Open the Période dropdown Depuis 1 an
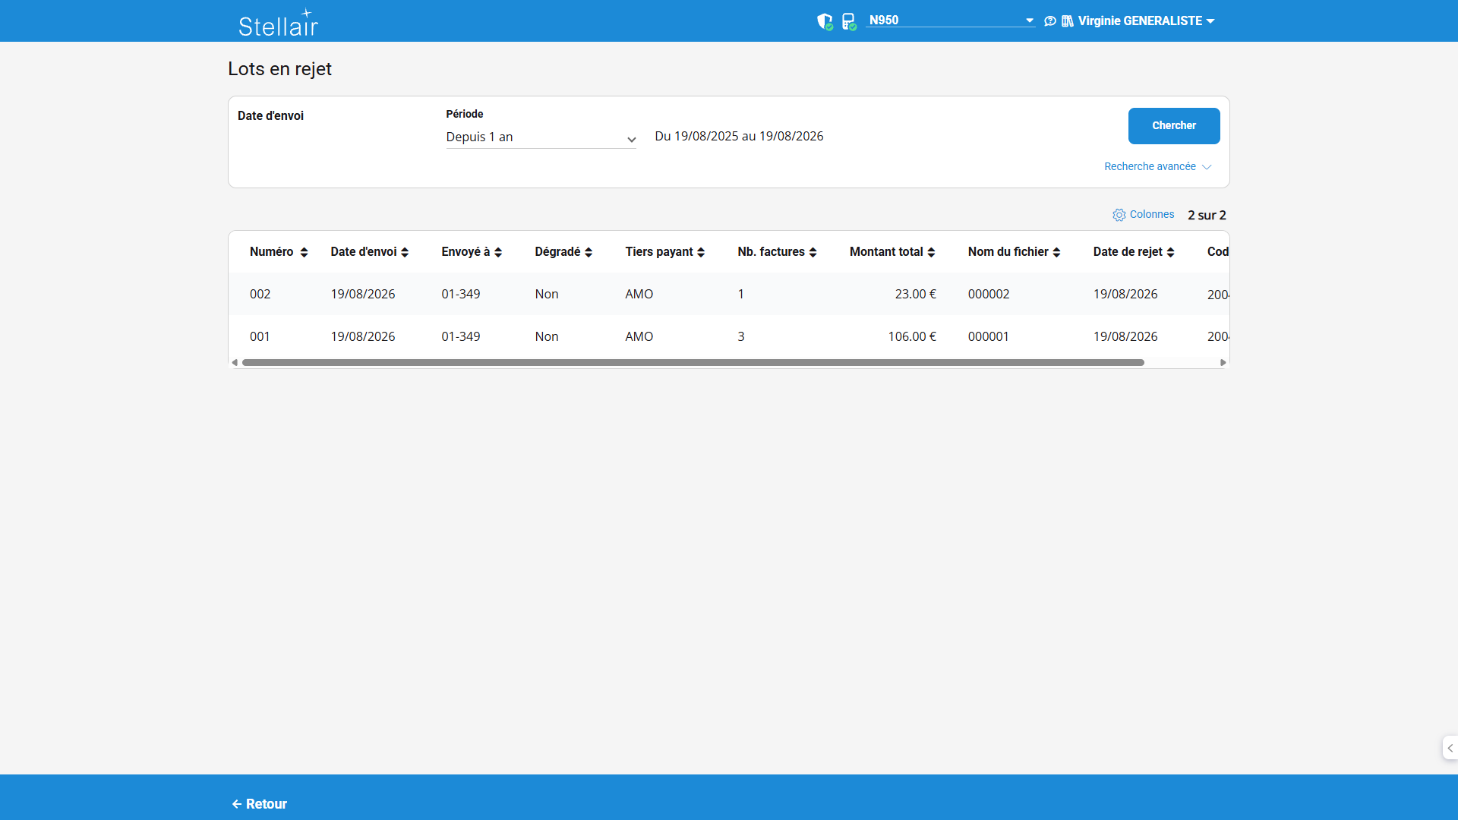 [x=541, y=137]
